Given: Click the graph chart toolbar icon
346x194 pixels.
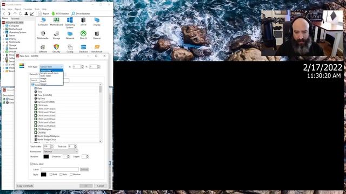Looking at the screenshot, I should (x=32, y=13).
